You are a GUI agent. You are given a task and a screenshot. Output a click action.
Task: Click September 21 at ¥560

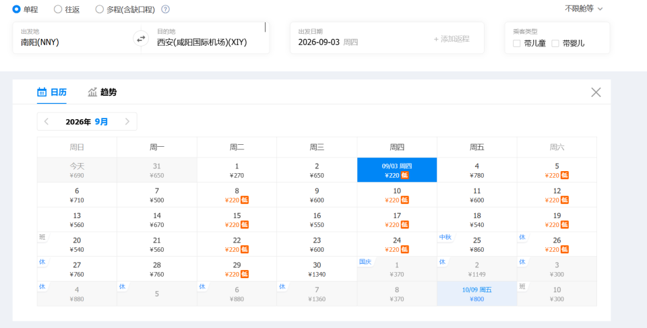click(157, 244)
